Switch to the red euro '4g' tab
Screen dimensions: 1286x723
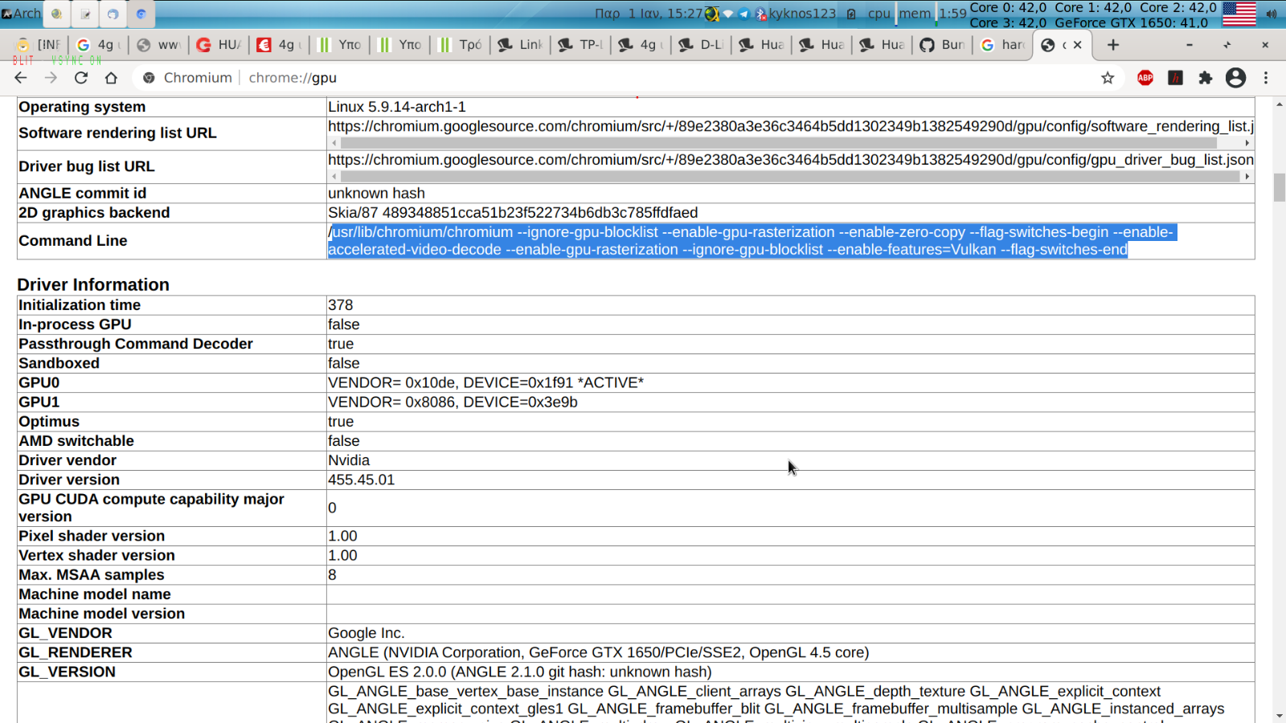(x=279, y=45)
